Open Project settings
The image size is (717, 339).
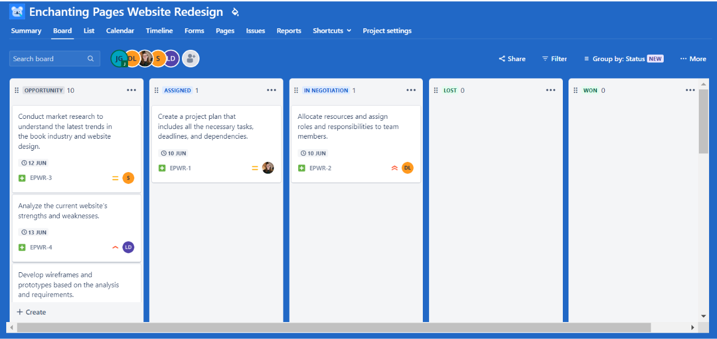(387, 31)
